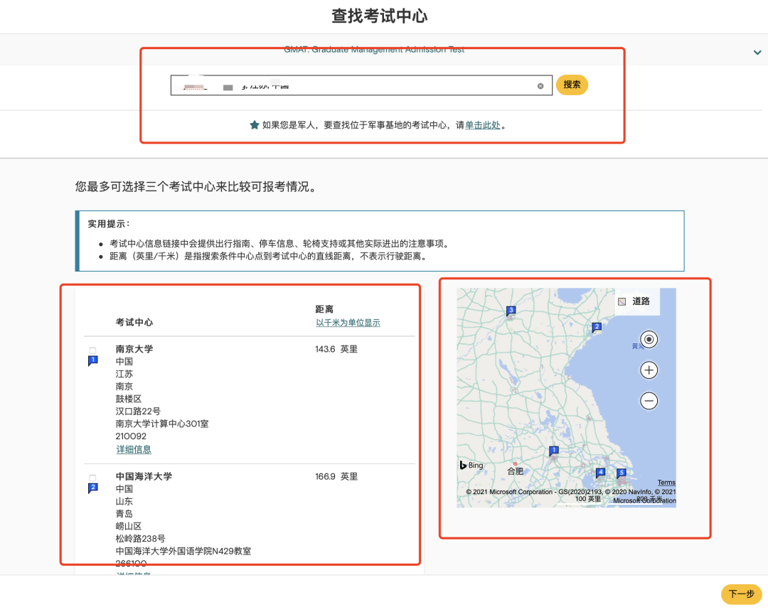Click the Bing logo on the map
Image resolution: width=768 pixels, height=612 pixels.
point(471,466)
